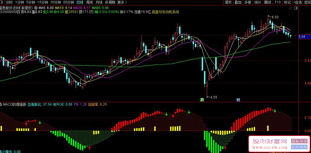Click the diamond icon at chart top-right
This screenshot has height=153, width=311.
(x=290, y=8)
